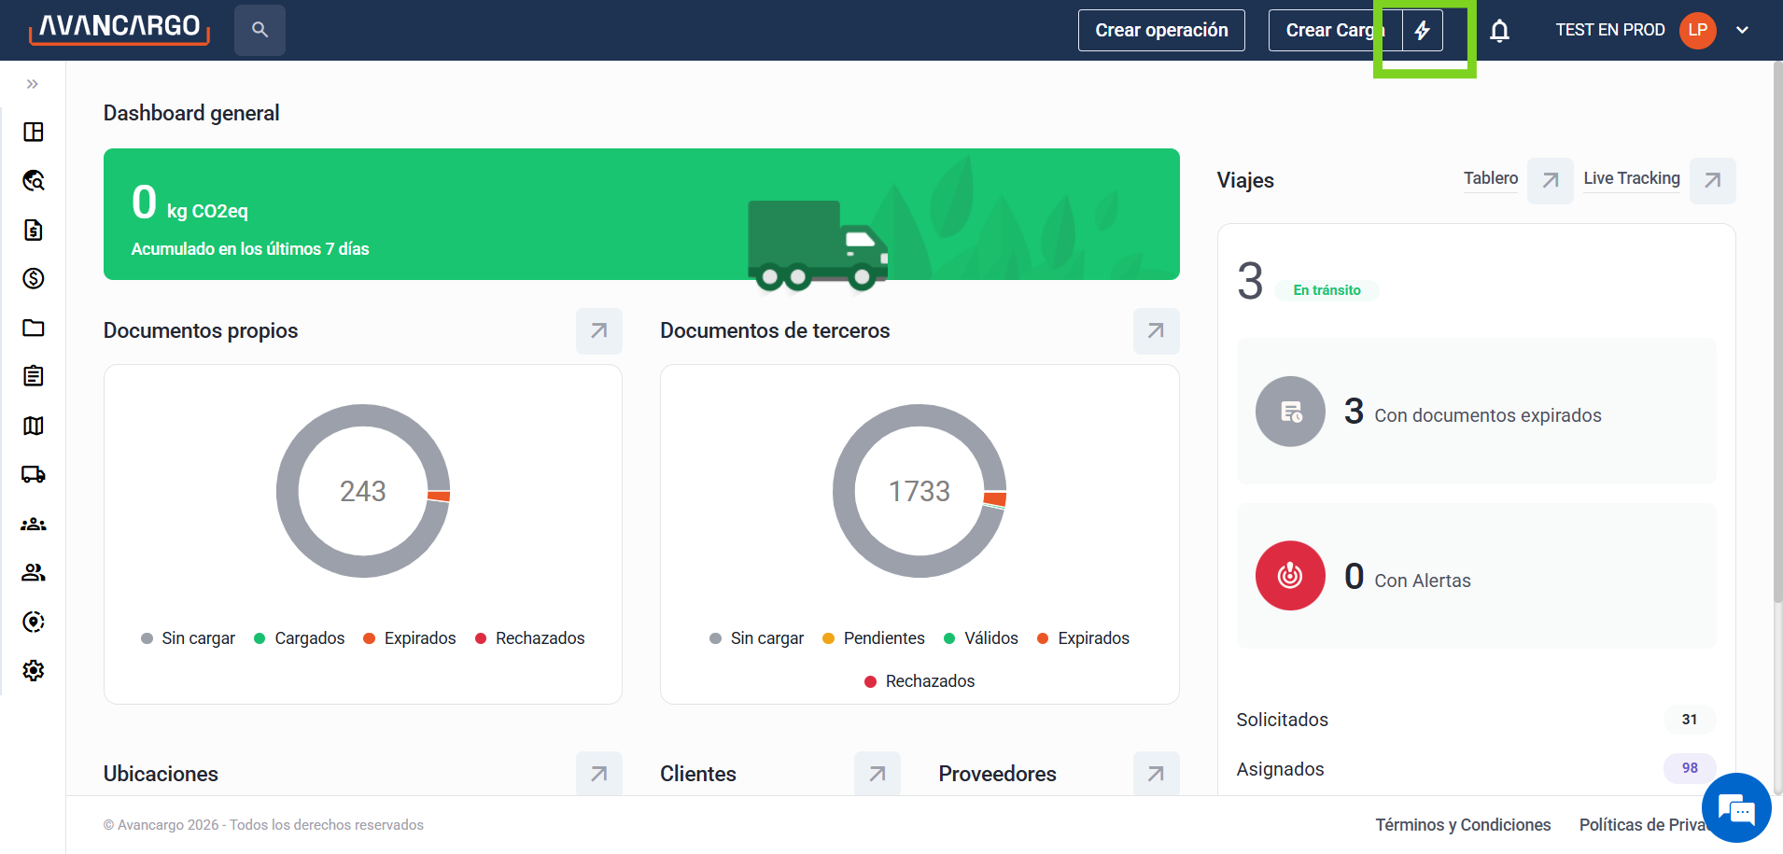Screen dimensions: 1783x854
Task: Click the search magnifier icon in header
Action: tap(260, 30)
